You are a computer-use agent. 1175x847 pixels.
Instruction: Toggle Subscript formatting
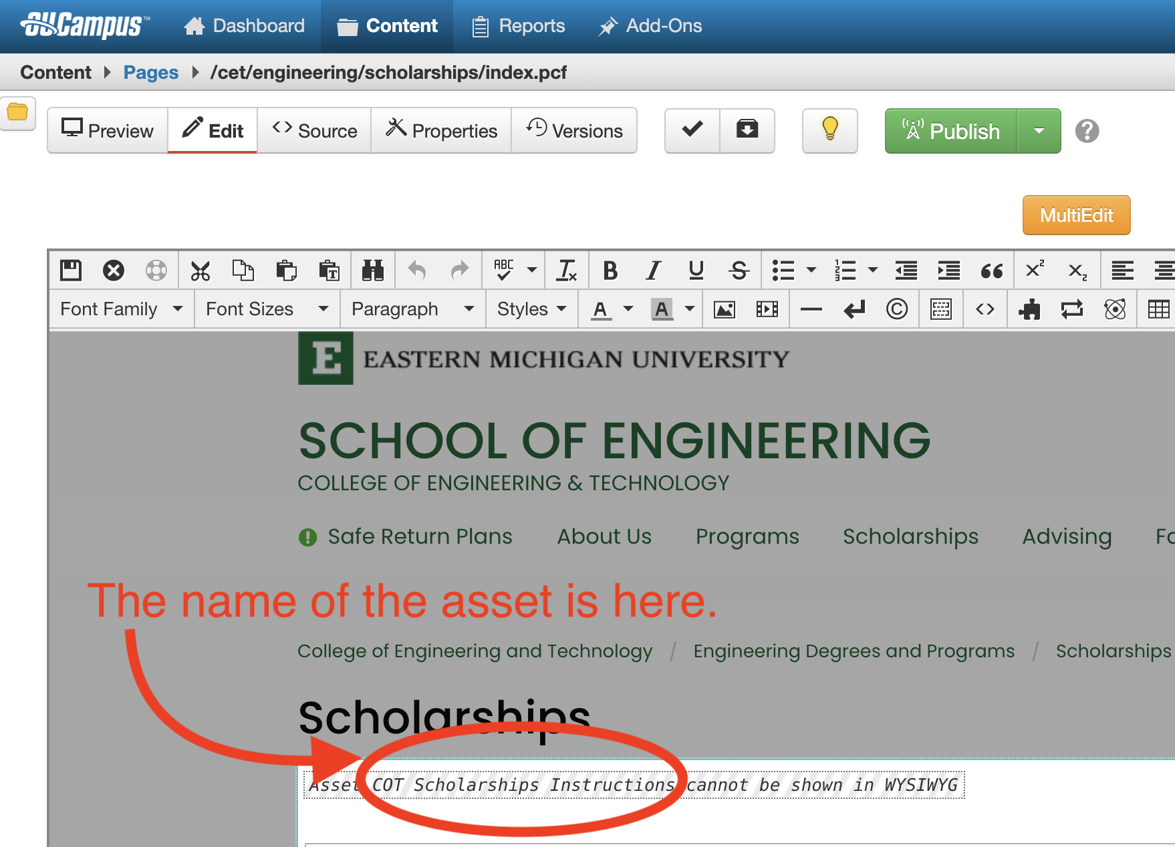pos(1077,271)
